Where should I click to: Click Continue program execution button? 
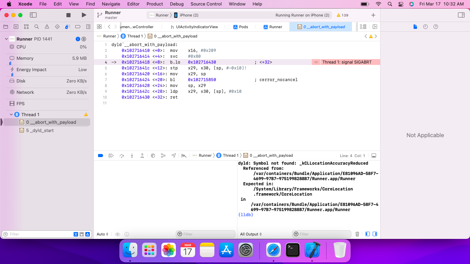111,156
